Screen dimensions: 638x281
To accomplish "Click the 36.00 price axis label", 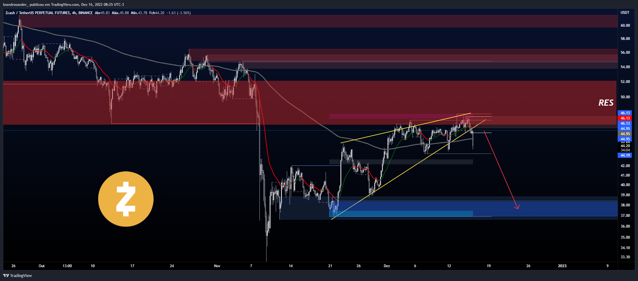I will pos(625,226).
